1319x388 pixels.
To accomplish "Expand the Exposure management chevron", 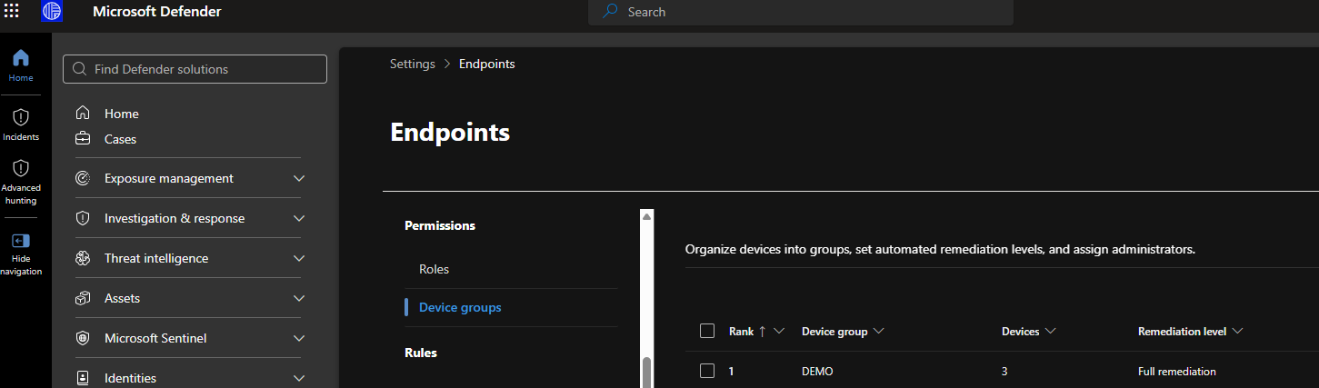I will point(299,179).
